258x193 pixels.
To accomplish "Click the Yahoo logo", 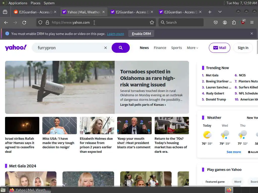I will [16, 47].
